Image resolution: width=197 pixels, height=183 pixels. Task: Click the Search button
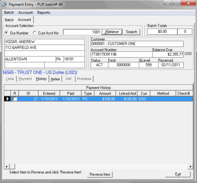[x=132, y=32]
